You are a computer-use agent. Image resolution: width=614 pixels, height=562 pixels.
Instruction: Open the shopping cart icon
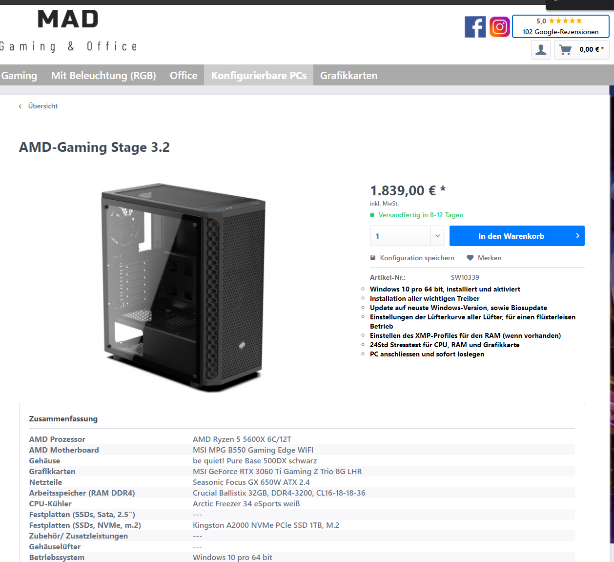point(566,50)
